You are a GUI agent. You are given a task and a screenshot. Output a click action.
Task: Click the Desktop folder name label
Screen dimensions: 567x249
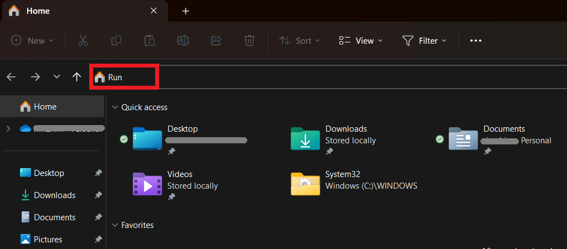pos(182,129)
